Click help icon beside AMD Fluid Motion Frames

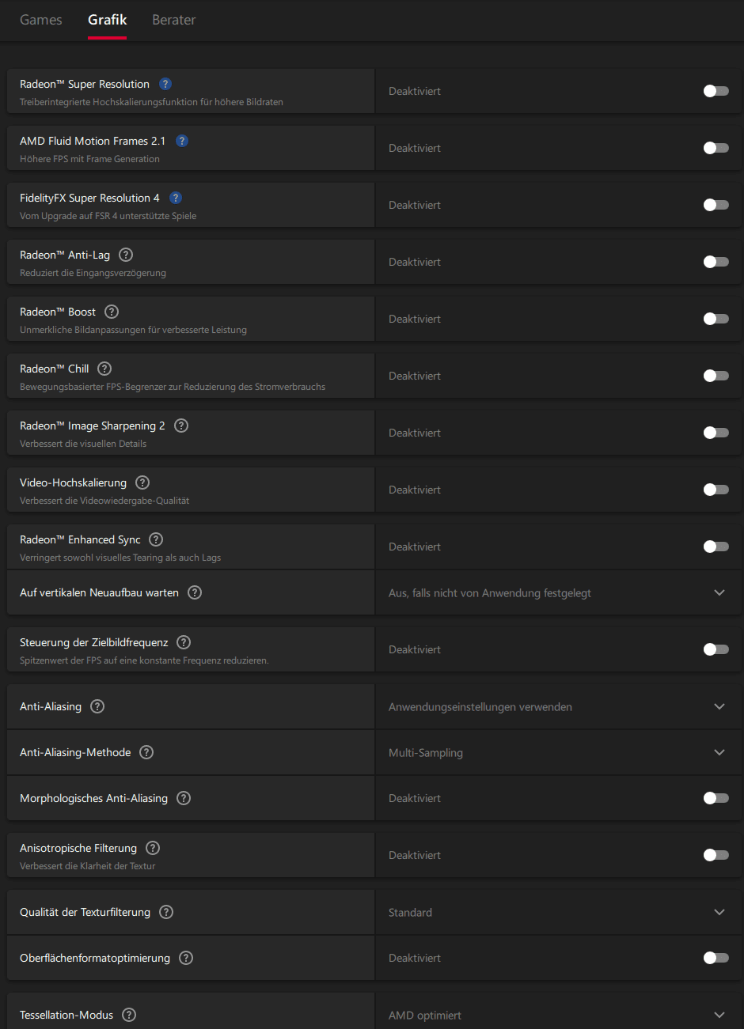(182, 141)
